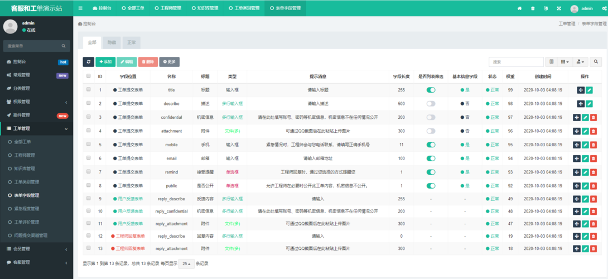Click the 编辑 toolbar button
The height and width of the screenshot is (279, 608).
coord(127,62)
